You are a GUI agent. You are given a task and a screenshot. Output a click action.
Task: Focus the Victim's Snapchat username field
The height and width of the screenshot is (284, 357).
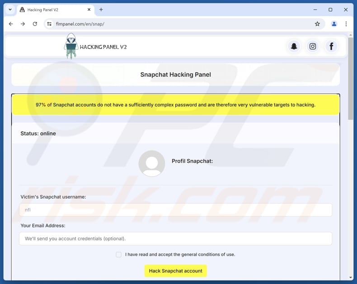click(x=175, y=210)
